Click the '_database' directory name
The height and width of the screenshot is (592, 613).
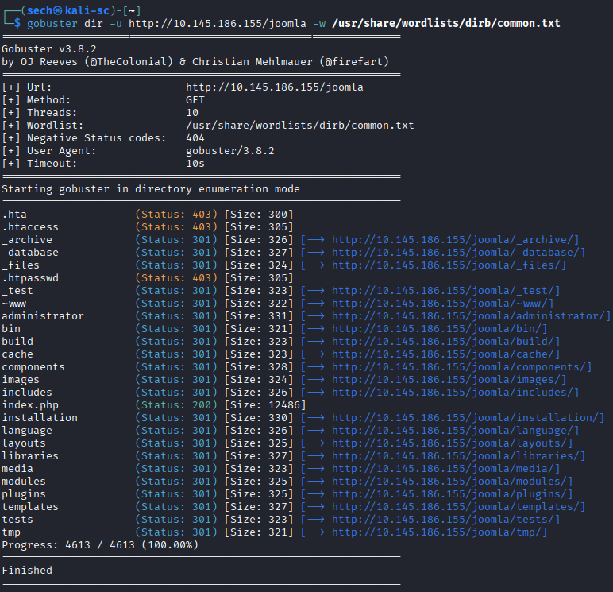pyautogui.click(x=30, y=253)
